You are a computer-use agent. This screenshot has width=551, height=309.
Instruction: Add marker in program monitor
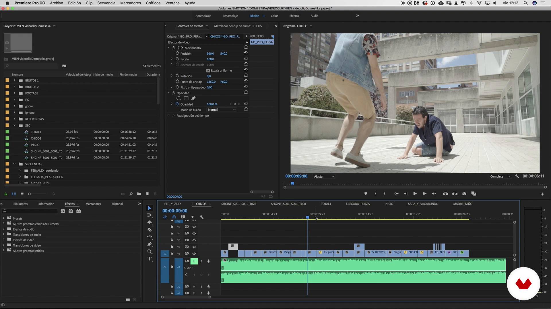366,194
